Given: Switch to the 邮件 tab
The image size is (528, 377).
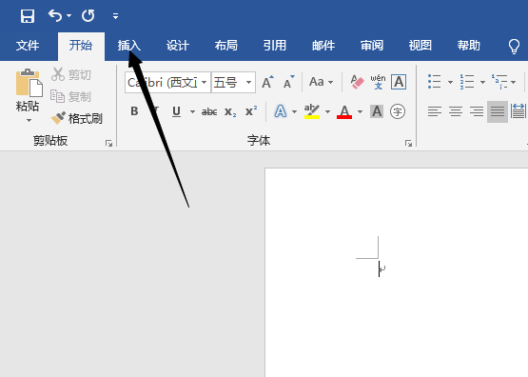Looking at the screenshot, I should point(323,45).
